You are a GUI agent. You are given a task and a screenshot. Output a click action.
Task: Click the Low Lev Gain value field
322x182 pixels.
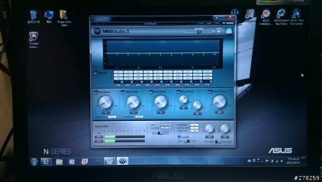(x=194, y=128)
